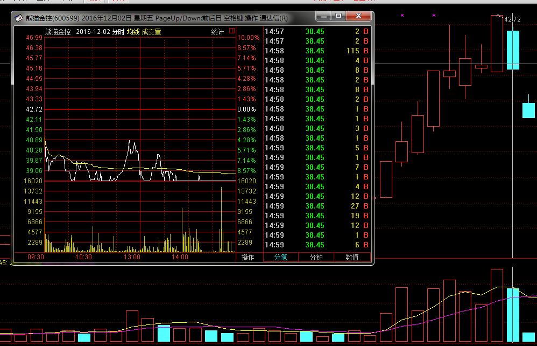Switch to the 分钟 tab
This screenshot has width=537, height=346.
pos(316,258)
